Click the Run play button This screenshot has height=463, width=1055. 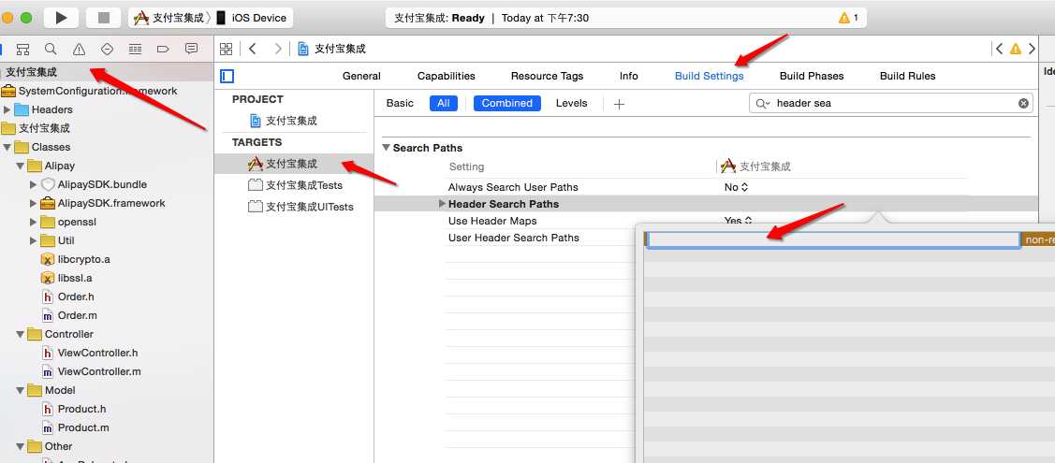point(61,18)
